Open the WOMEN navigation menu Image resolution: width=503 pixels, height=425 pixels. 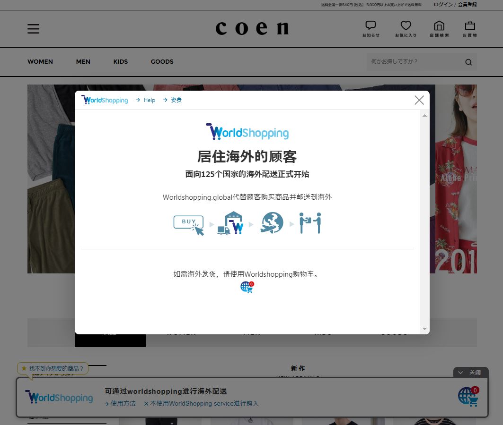pyautogui.click(x=40, y=61)
